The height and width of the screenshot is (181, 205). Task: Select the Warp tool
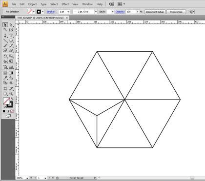(x=5, y=61)
